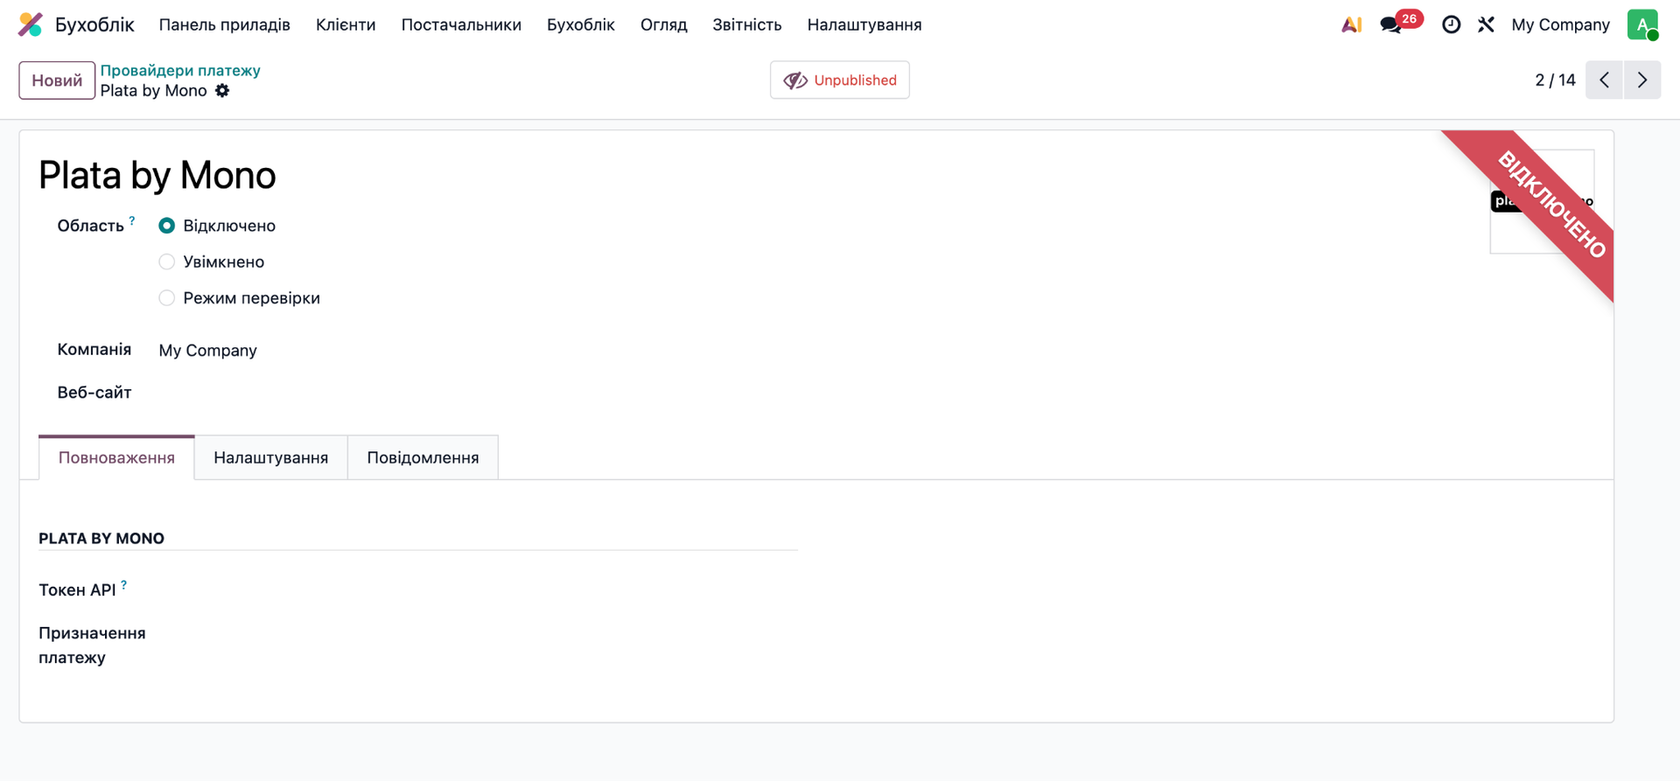1680x781 pixels.
Task: Switch to the Налаштування form tab
Action: 271,457
